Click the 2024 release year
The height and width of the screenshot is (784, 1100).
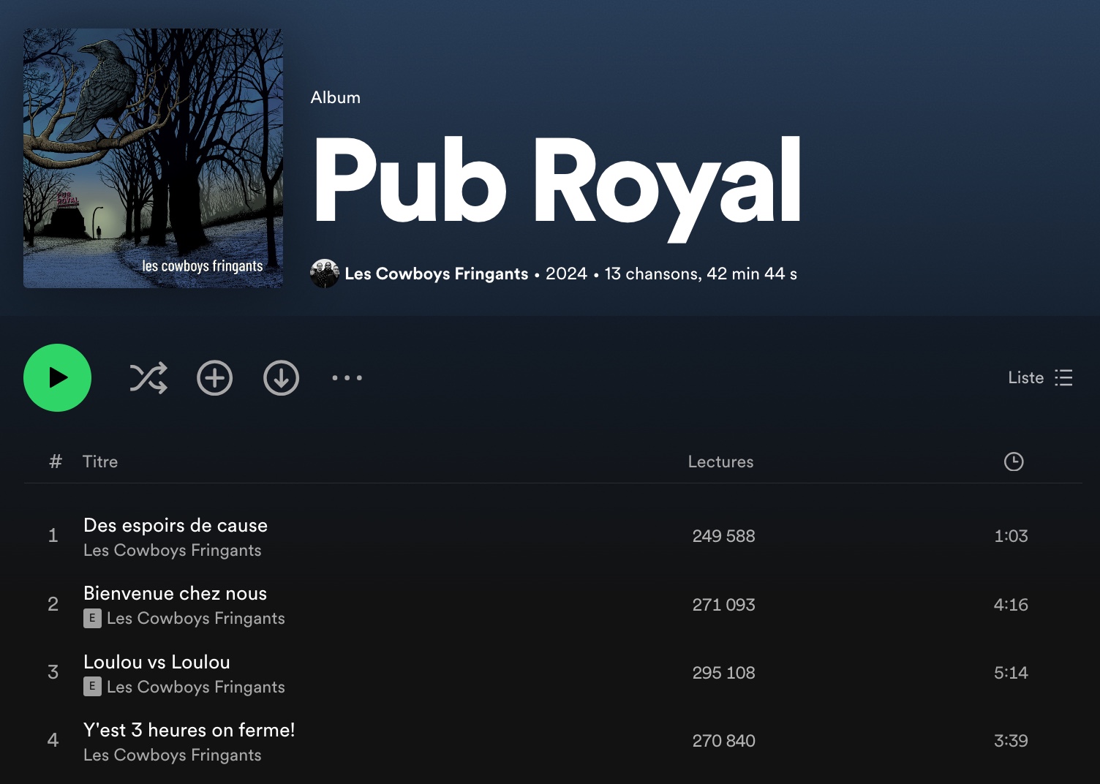[x=566, y=274]
